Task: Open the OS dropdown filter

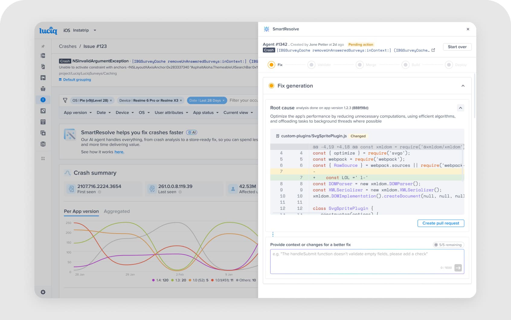Action: (144, 112)
